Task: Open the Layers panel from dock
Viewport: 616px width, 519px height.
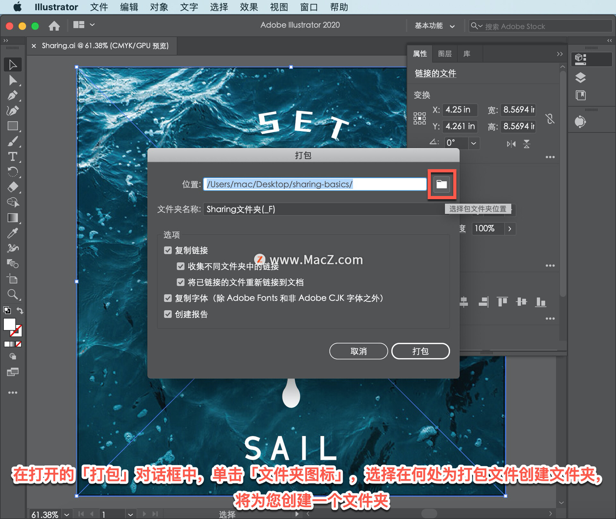Action: coord(580,77)
